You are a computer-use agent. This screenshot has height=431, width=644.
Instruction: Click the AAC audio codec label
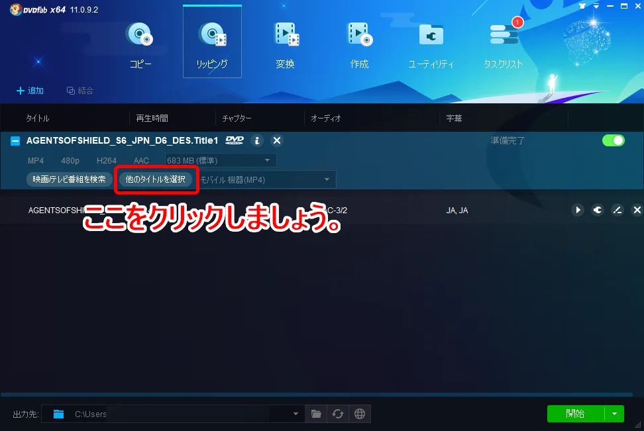(x=141, y=160)
